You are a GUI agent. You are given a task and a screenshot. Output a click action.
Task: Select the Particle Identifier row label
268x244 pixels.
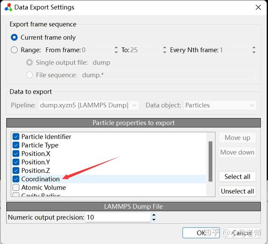tap(46, 137)
